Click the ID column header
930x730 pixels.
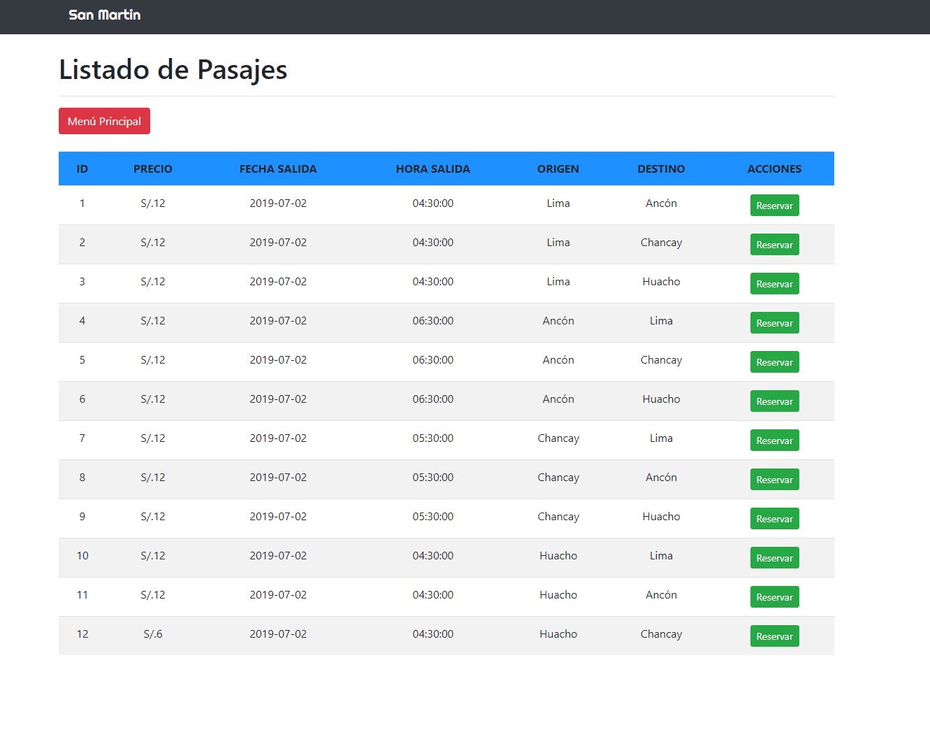[x=82, y=169]
